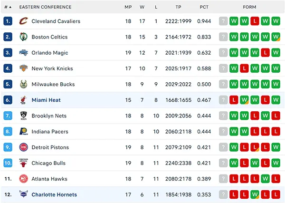Click the Milwaukee Bucks deer logo

(x=24, y=84)
